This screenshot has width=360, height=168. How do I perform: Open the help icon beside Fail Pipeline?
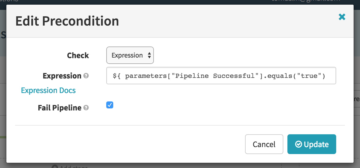86,108
